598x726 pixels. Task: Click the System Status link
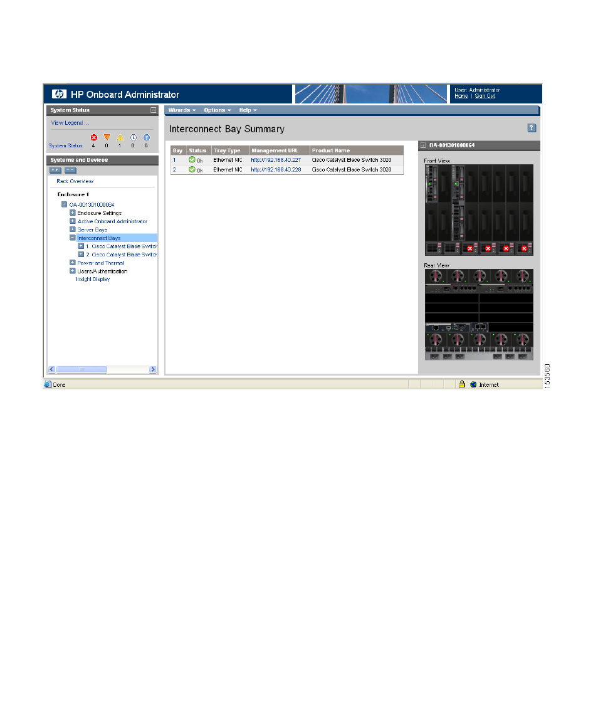pyautogui.click(x=66, y=145)
